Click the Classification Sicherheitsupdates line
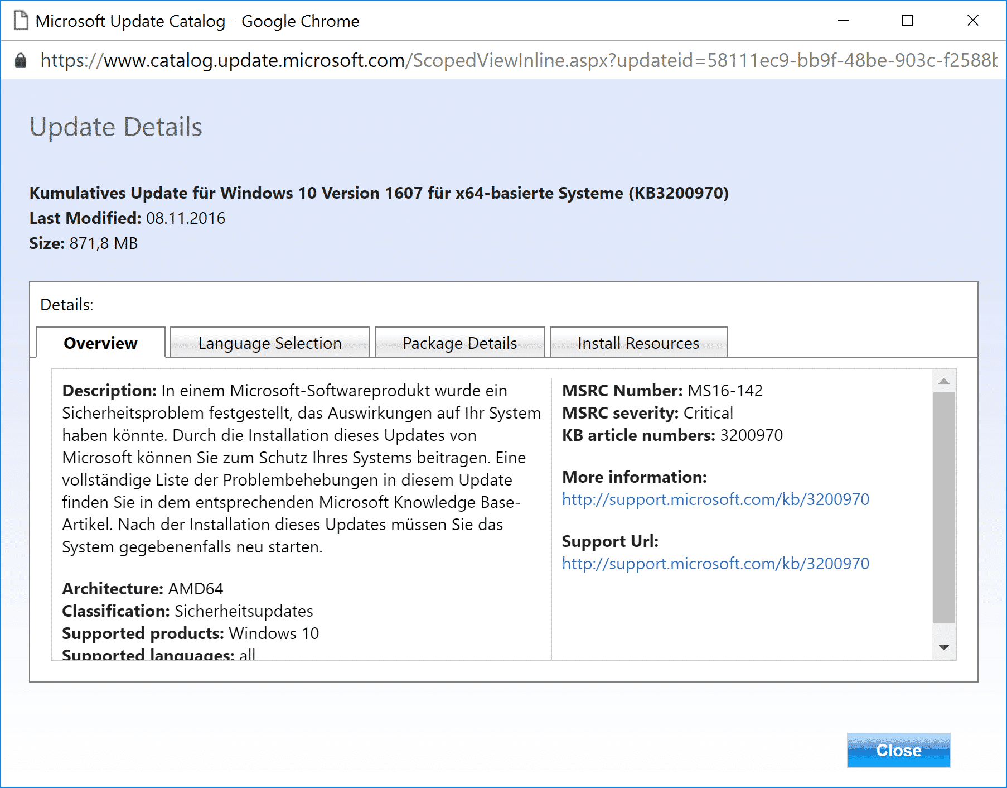1007x788 pixels. tap(187, 611)
